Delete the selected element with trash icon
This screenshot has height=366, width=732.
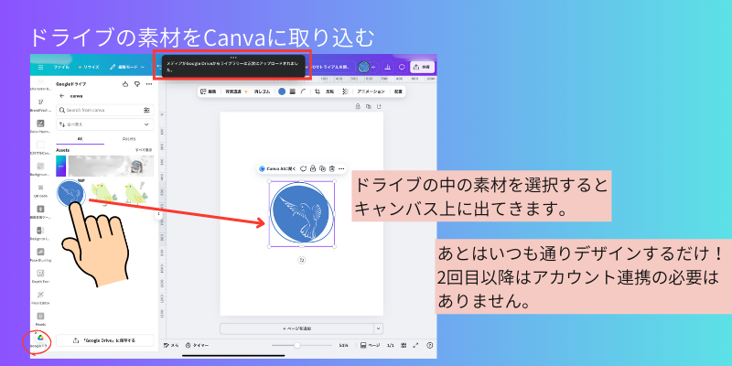(331, 168)
